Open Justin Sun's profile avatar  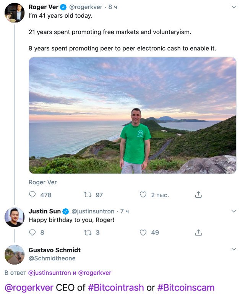(x=15, y=217)
